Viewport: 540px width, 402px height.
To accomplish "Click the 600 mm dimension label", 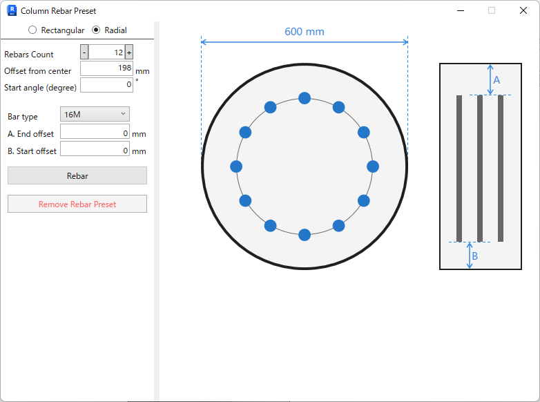I will pos(305,32).
